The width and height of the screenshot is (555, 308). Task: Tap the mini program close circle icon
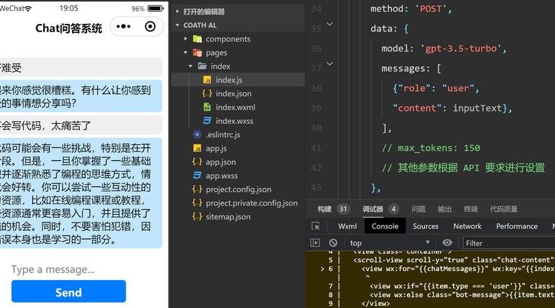click(150, 27)
